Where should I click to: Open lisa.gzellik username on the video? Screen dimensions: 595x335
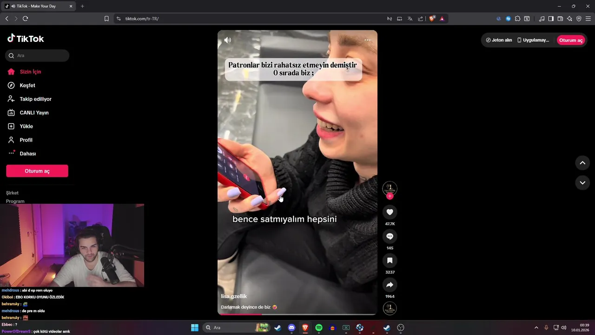234,296
